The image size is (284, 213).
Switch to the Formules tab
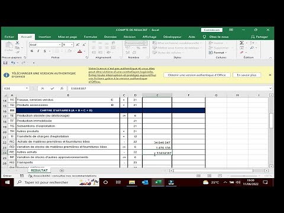(91, 37)
